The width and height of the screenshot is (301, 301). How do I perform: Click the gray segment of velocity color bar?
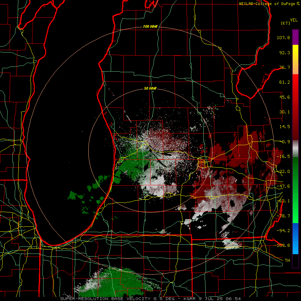(x=295, y=149)
